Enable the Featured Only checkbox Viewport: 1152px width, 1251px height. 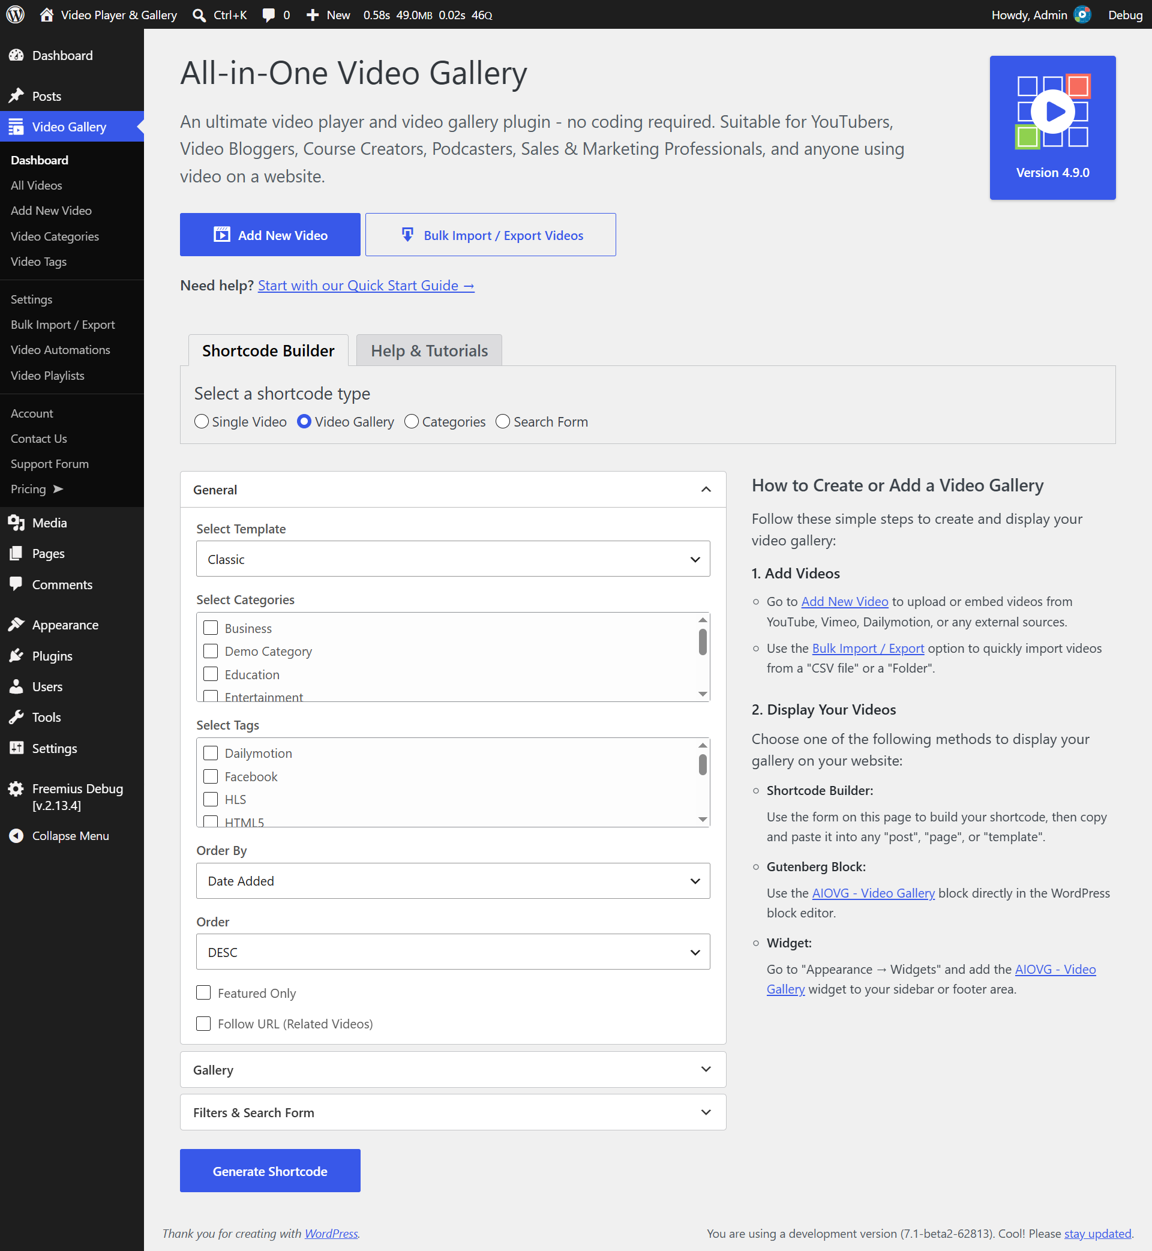203,992
